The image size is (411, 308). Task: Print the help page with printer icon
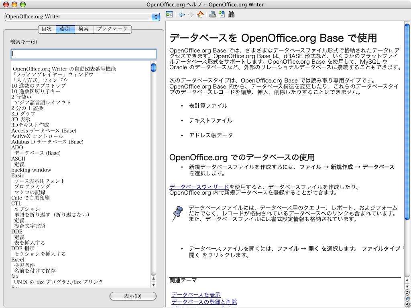[x=213, y=14]
